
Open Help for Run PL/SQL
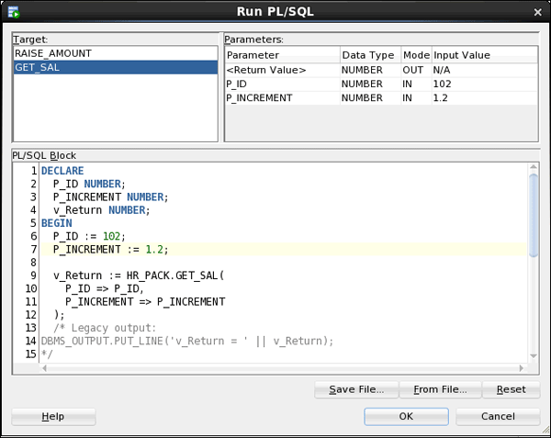pos(54,416)
